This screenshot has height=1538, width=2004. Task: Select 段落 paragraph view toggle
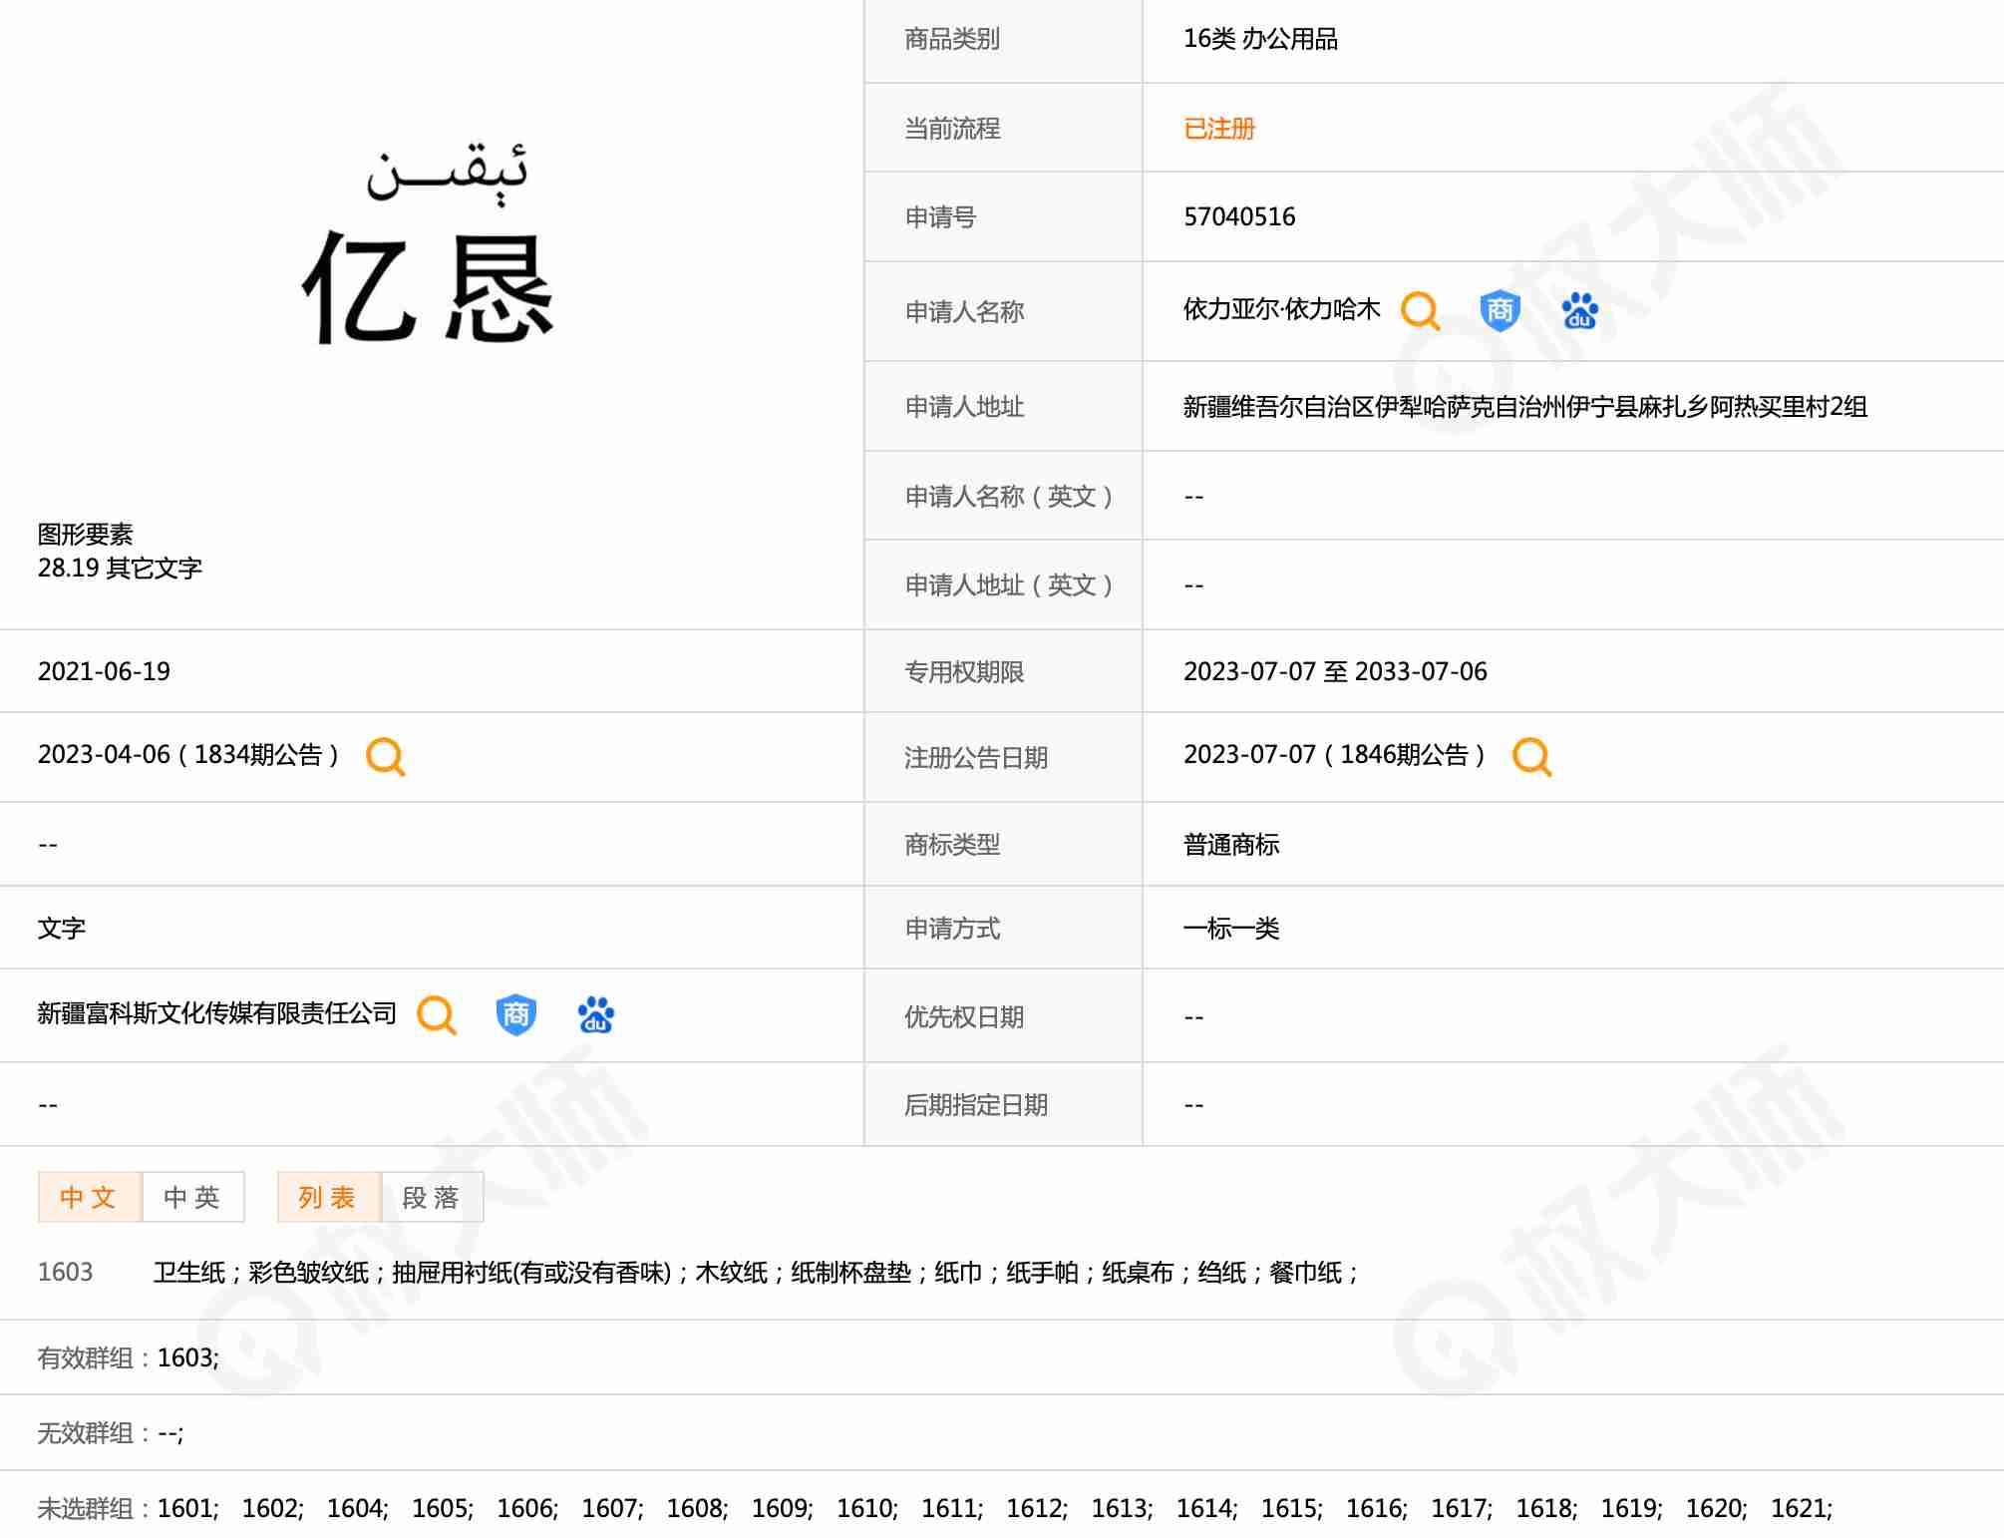point(432,1197)
